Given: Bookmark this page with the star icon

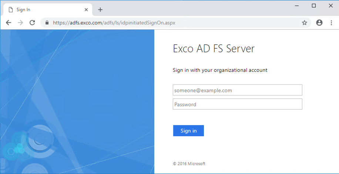Looking at the screenshot, I should pos(305,23).
